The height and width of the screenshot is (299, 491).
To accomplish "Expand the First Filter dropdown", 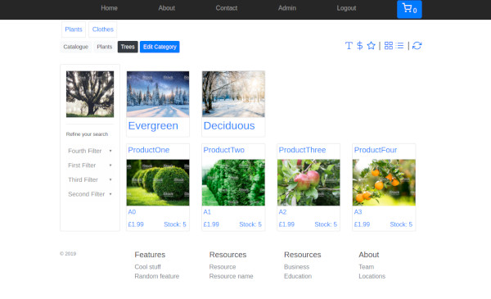I will 90,165.
